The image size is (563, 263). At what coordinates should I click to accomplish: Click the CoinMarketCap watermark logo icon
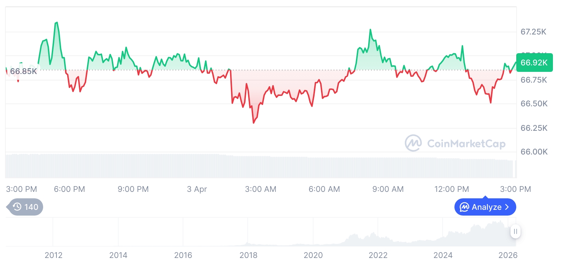coord(413,143)
